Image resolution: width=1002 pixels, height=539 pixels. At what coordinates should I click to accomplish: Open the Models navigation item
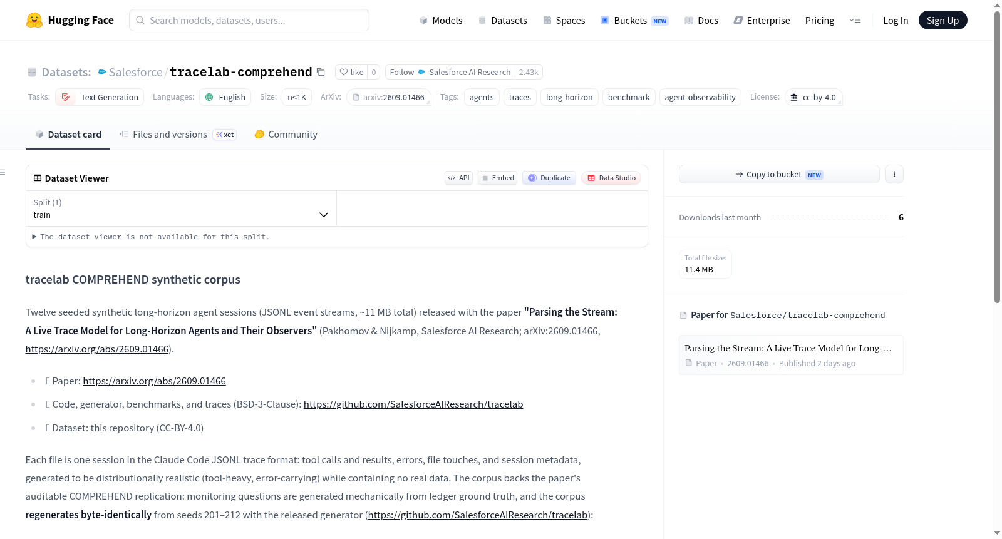(441, 21)
